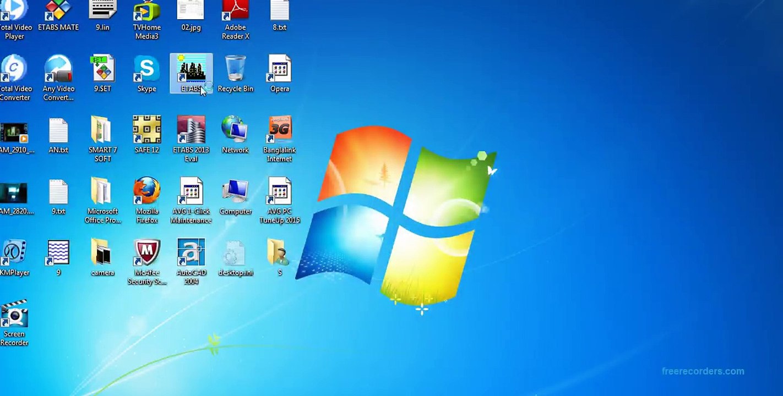Launch Skype from the desktop
This screenshot has width=783, height=396.
coord(147,73)
